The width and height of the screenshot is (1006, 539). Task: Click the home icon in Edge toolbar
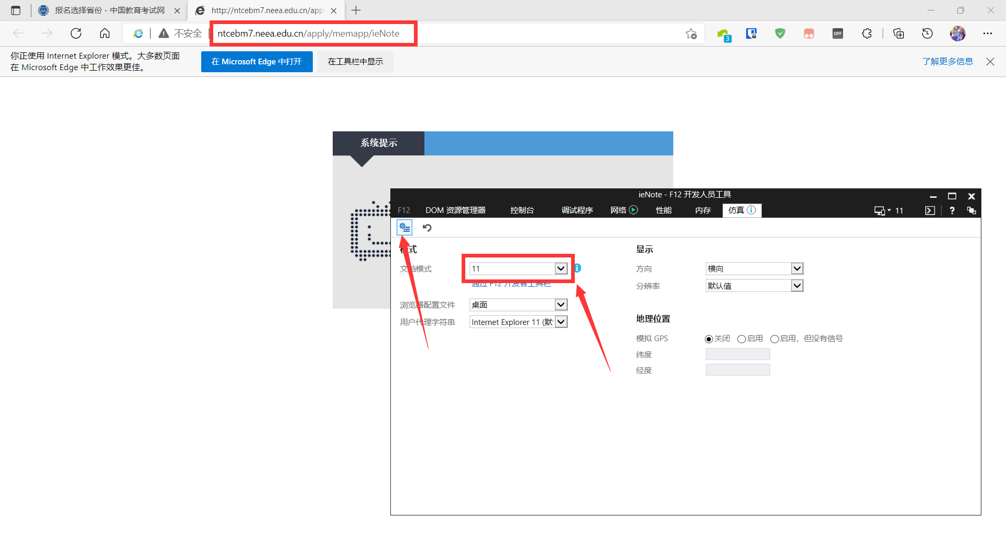(x=105, y=33)
